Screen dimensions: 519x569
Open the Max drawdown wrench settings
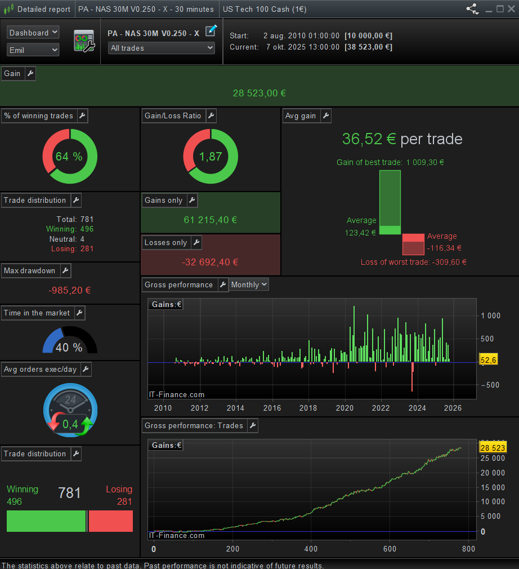coord(65,271)
